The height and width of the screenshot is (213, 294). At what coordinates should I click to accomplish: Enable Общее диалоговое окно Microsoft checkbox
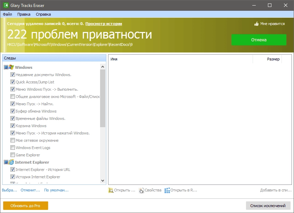(13, 97)
